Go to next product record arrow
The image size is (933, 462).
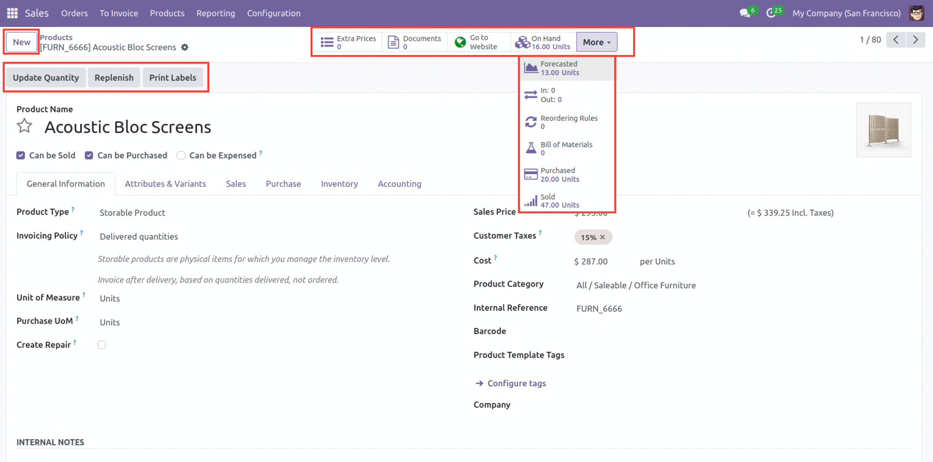click(915, 40)
